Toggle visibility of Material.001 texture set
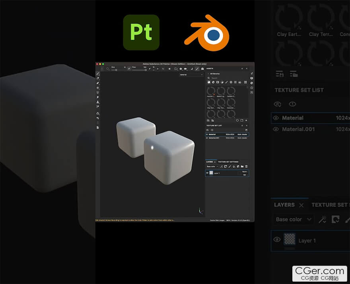 [207, 138]
